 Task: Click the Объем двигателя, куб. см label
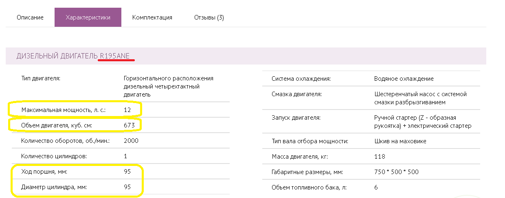57,125
